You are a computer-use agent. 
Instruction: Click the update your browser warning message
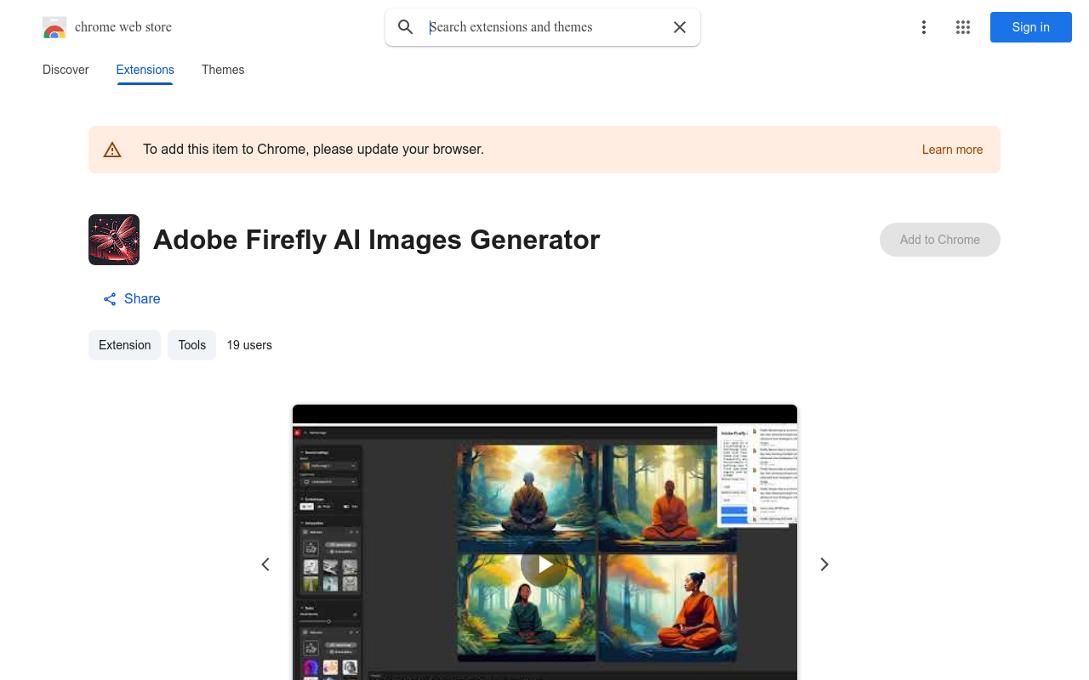(x=313, y=150)
